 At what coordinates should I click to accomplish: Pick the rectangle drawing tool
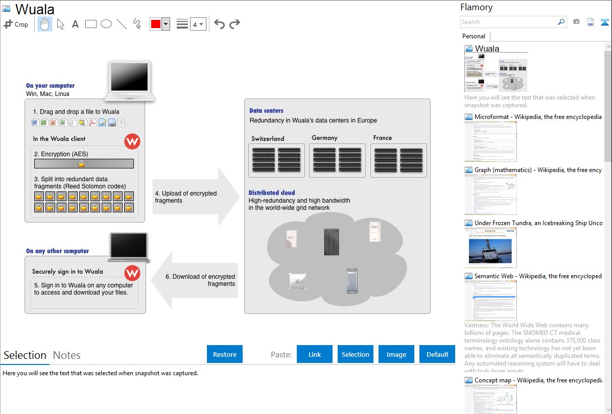click(90, 24)
